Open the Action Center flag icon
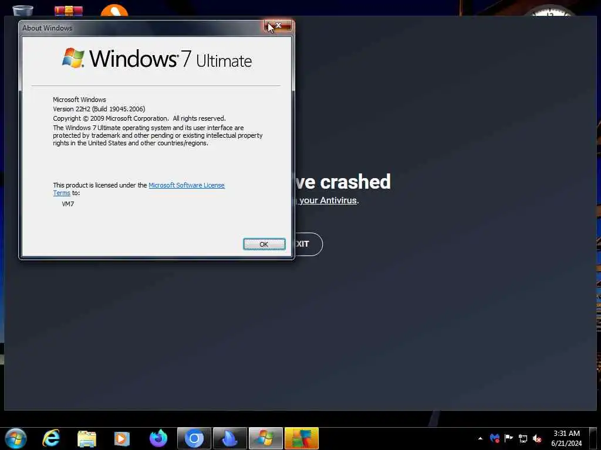The width and height of the screenshot is (601, 450). tap(509, 438)
